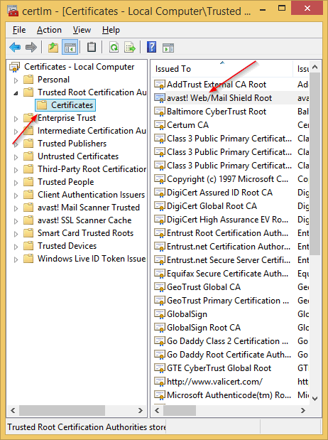
Task: Click tree pane horizontal scroll right arrow
Action: 141,411
